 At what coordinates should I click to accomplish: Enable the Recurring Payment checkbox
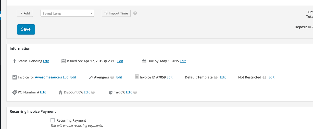point(53,120)
